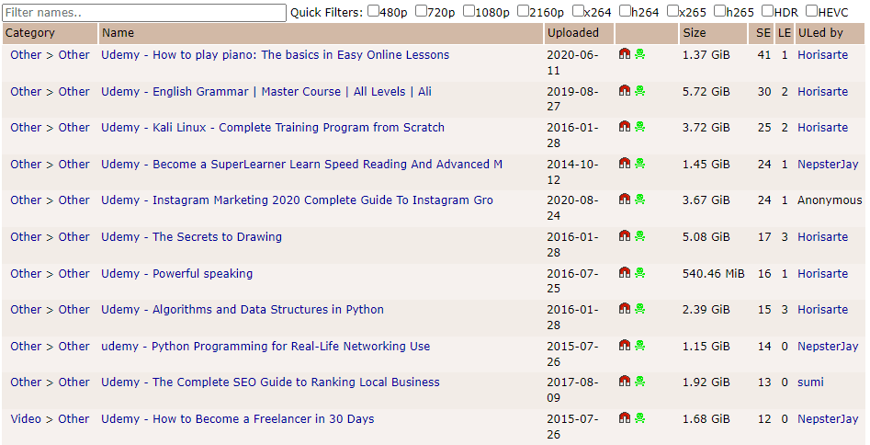
Task: Open Udemy English Grammar Master Course link
Action: tap(266, 91)
